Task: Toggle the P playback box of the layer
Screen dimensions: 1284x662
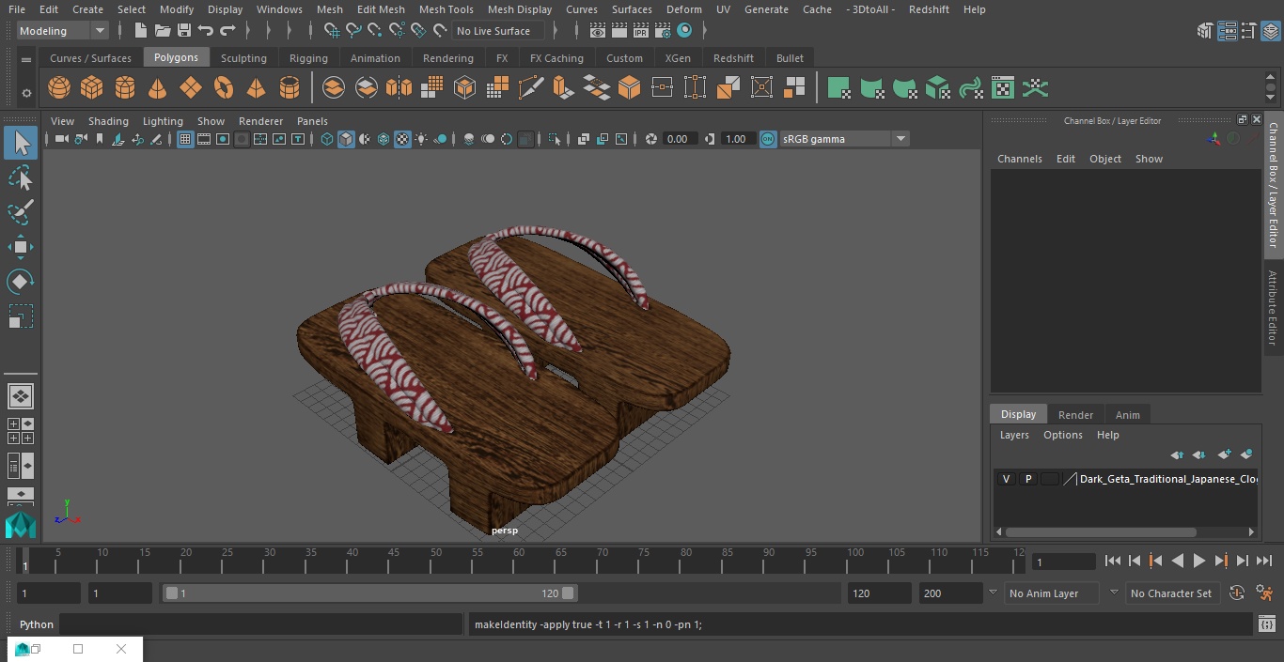Action: tap(1027, 479)
